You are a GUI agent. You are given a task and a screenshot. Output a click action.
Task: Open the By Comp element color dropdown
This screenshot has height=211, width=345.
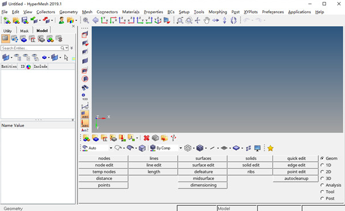tap(181, 148)
